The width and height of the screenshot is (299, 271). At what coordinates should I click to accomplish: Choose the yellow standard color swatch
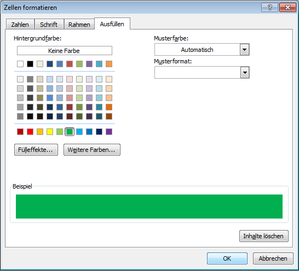tap(50, 132)
